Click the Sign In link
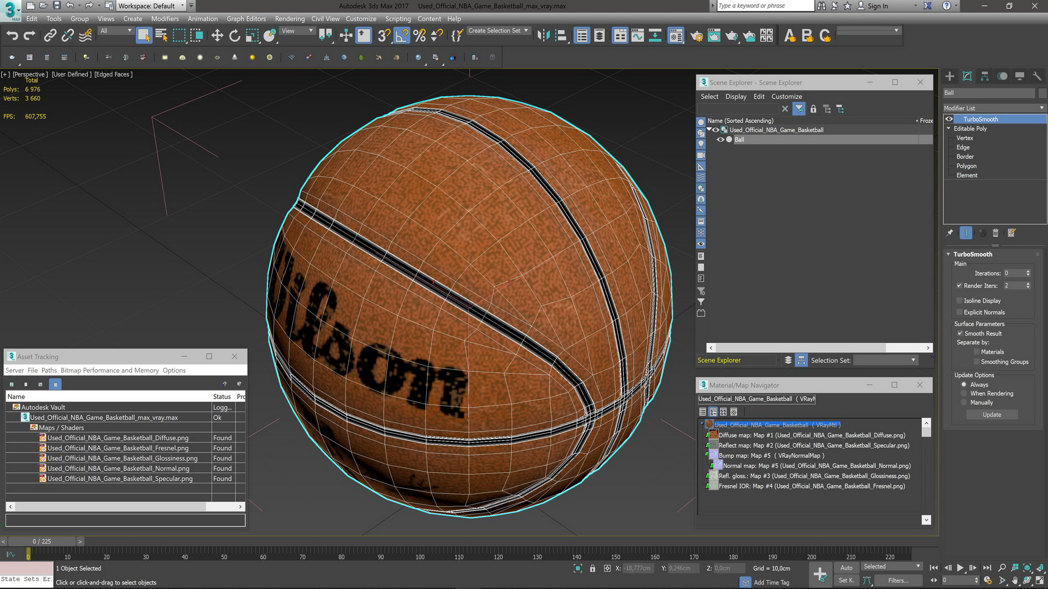The width and height of the screenshot is (1048, 589). pos(878,6)
